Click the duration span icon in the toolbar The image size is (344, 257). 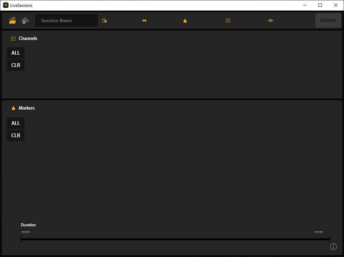point(144,20)
